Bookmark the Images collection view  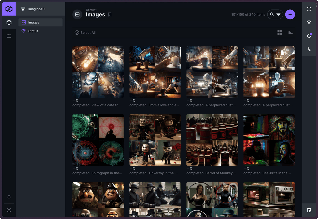[110, 14]
